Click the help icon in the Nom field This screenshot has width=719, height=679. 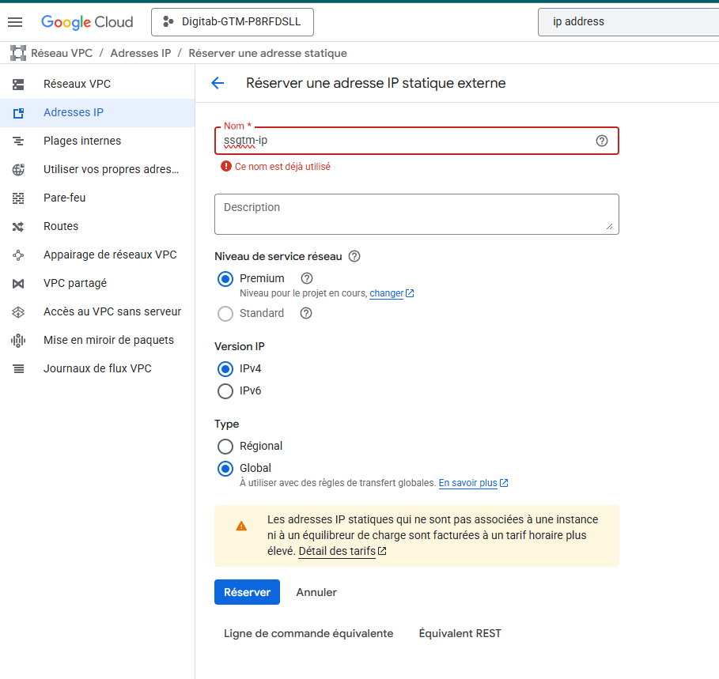[602, 141]
